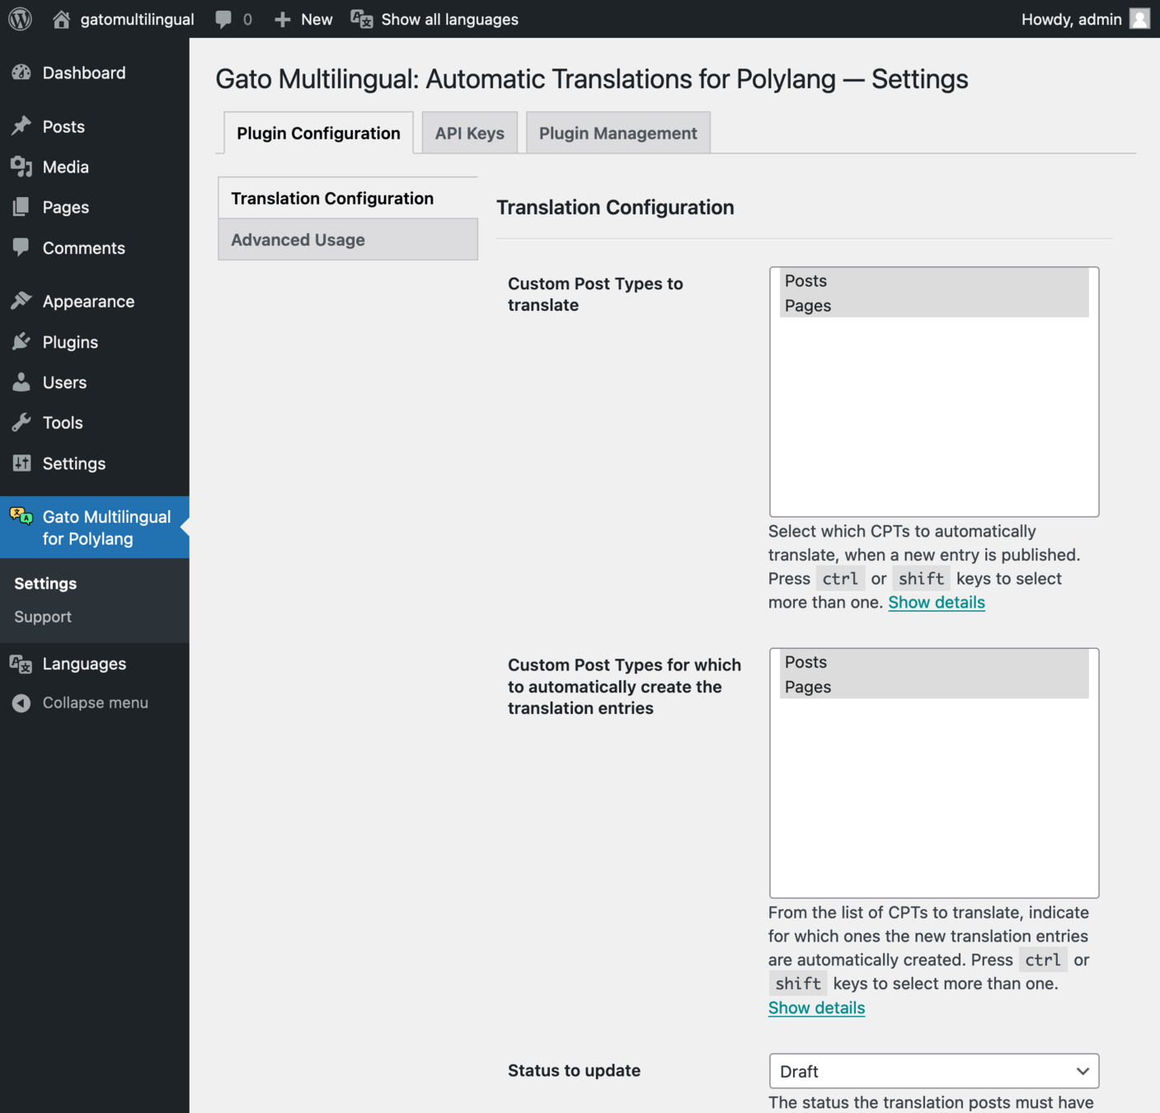Switch to the API Keys tab

470,133
